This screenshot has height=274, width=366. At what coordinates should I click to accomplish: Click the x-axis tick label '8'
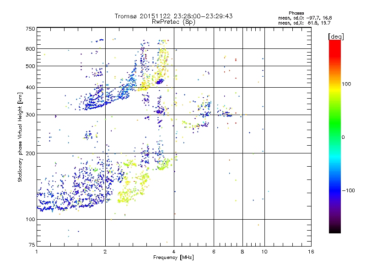click(x=242, y=252)
